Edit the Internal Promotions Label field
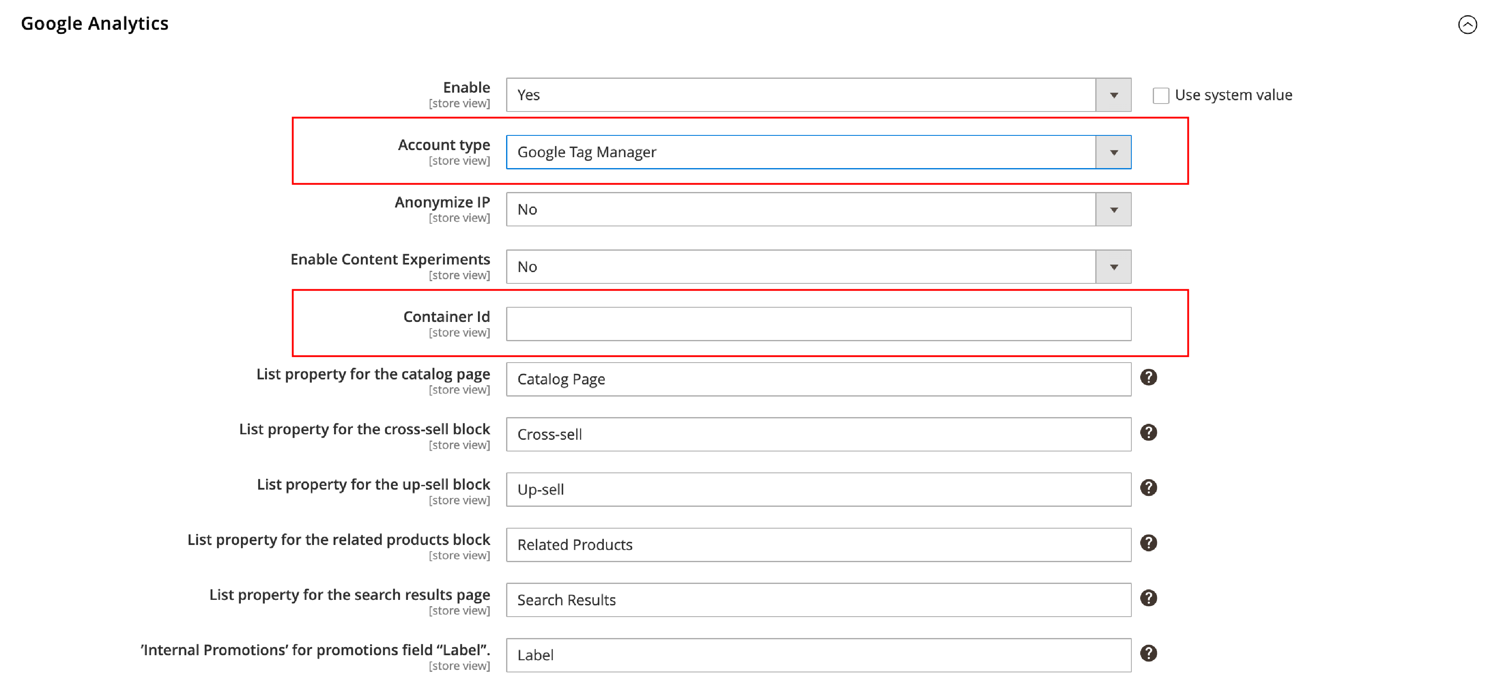The width and height of the screenshot is (1504, 690). pyautogui.click(x=819, y=655)
